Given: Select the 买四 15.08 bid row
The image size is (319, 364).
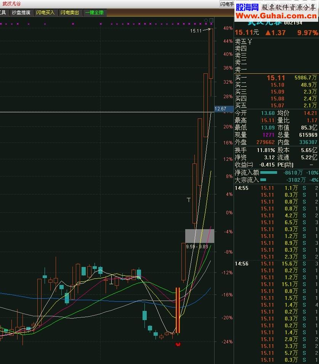Looking at the screenshot, I should tap(276, 99).
